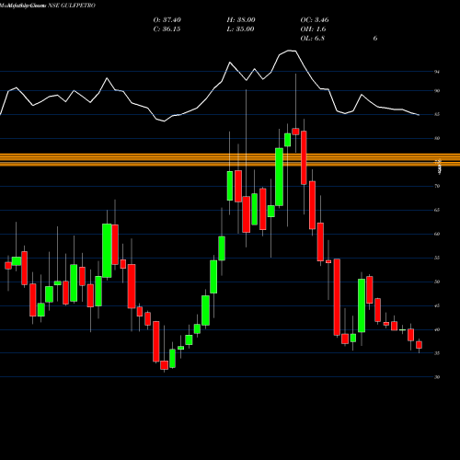This screenshot has height=460, width=460.
Task: Click the '60' price axis label
Action: pos(437,234)
